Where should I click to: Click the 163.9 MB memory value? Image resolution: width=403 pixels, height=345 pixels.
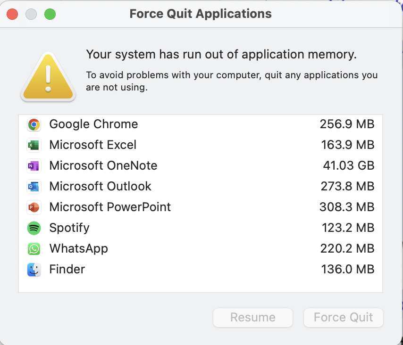[348, 145]
